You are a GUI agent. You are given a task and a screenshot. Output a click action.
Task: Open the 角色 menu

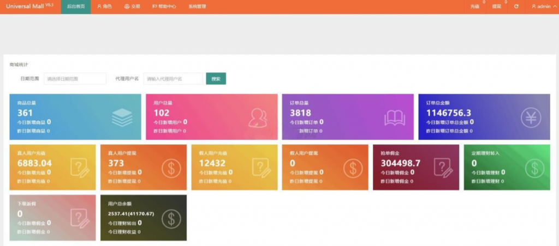[105, 7]
